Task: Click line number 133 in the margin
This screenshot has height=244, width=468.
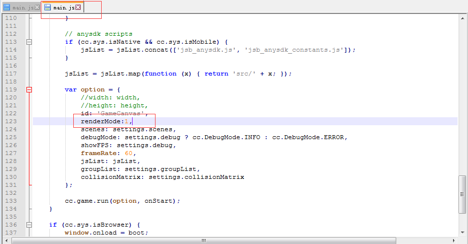Action: 11,201
